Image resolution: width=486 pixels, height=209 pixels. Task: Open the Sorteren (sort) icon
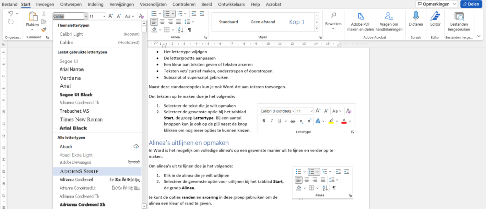(x=181, y=30)
